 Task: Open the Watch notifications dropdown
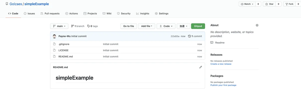point(247,4)
